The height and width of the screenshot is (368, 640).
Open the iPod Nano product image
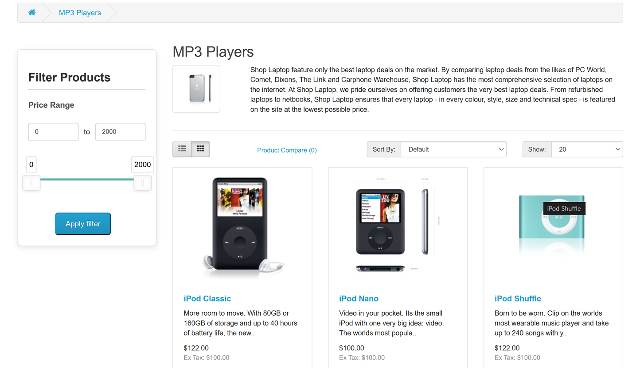pyautogui.click(x=398, y=227)
